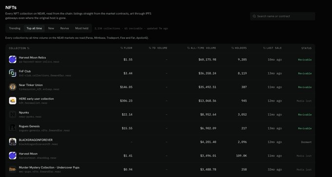The image size is (332, 177).
Task: Open FnF Club collection logo
Action: (x=13, y=73)
